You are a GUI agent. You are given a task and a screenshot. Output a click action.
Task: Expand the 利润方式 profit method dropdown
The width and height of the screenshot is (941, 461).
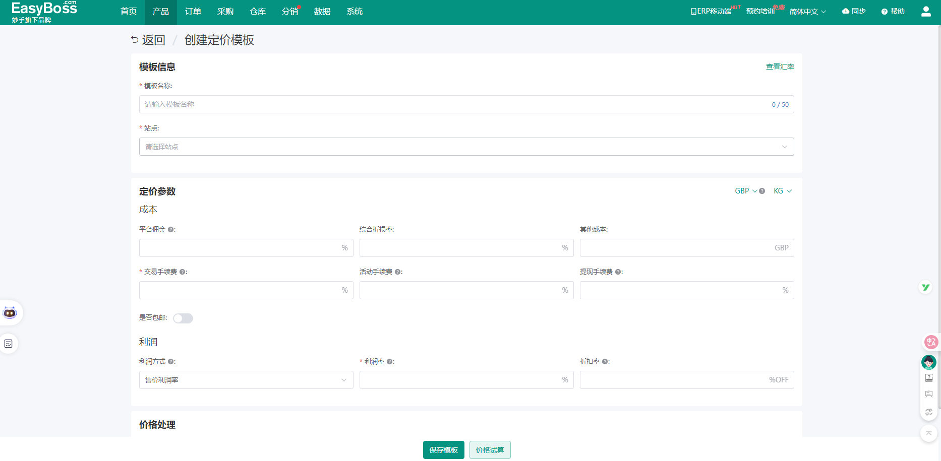coord(246,380)
